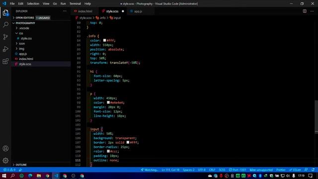Open the Terminal menu
The image size is (318, 179).
pyautogui.click(x=75, y=3)
